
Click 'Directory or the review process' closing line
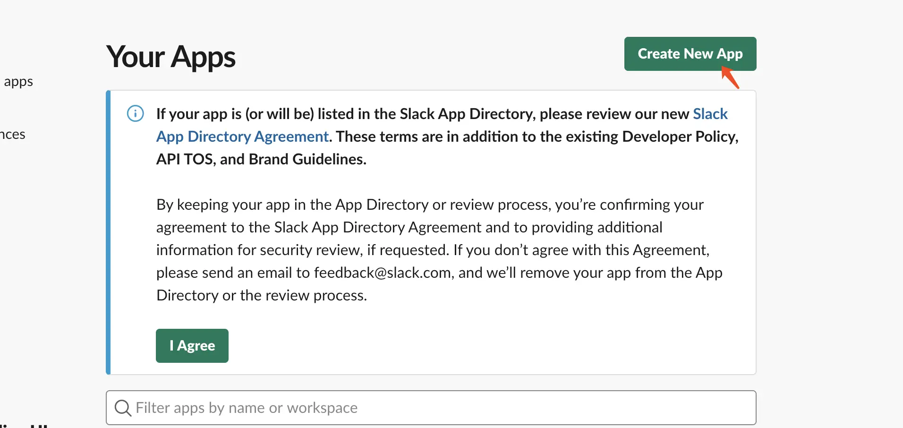click(x=262, y=295)
